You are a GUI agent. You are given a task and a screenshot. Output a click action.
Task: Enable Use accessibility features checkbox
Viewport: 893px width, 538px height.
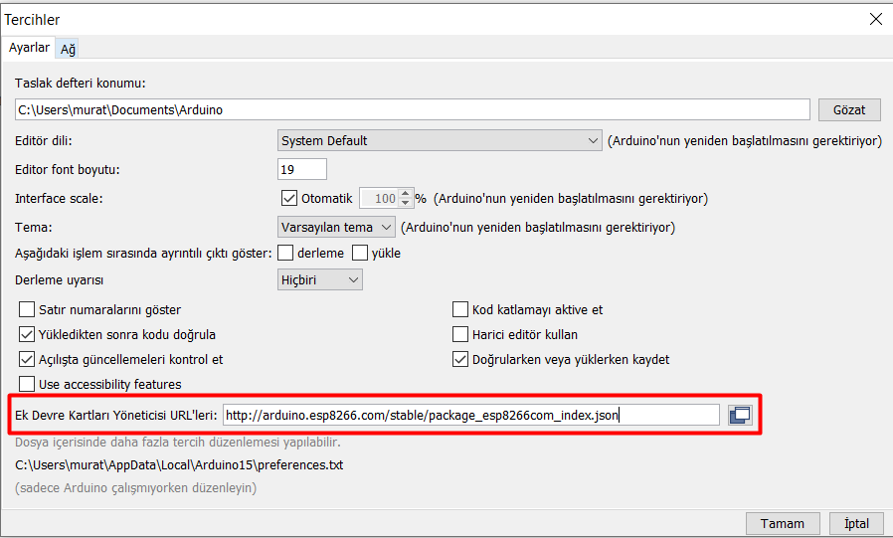click(x=27, y=384)
